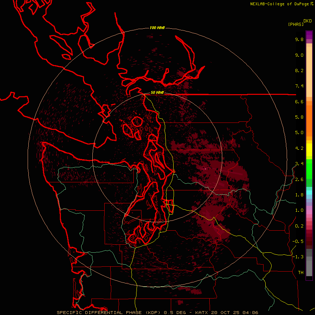Click the TH threshold label
Image resolution: width=315 pixels, height=315 pixels.
301,272
